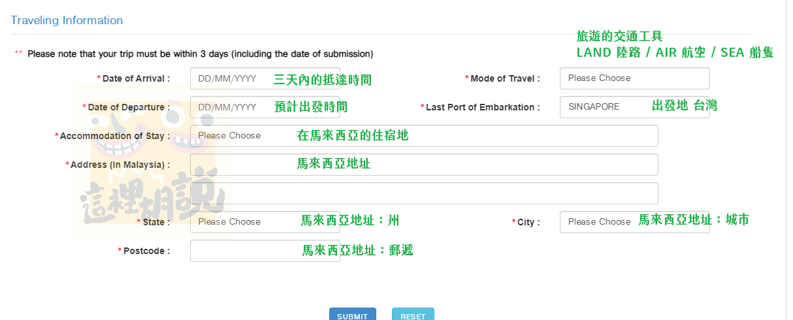Open the Accommodation of Stay dropdown

pos(424,136)
